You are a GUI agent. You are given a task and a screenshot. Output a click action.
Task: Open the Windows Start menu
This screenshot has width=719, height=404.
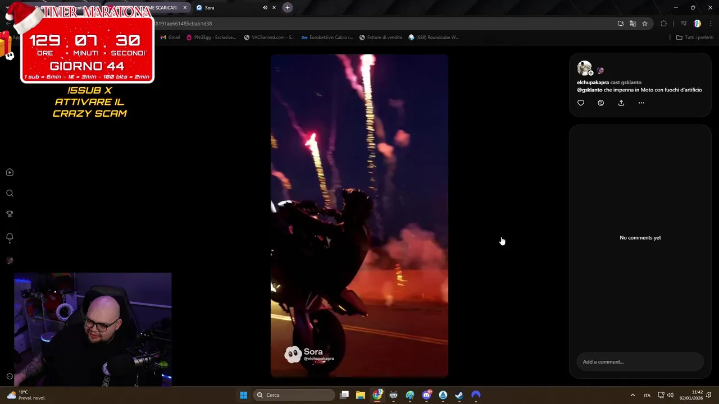[244, 395]
